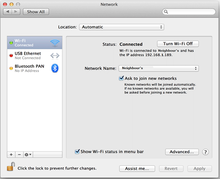The width and height of the screenshot is (220, 179).
Task: Click the 'Network' window title
Action: tap(109, 4)
